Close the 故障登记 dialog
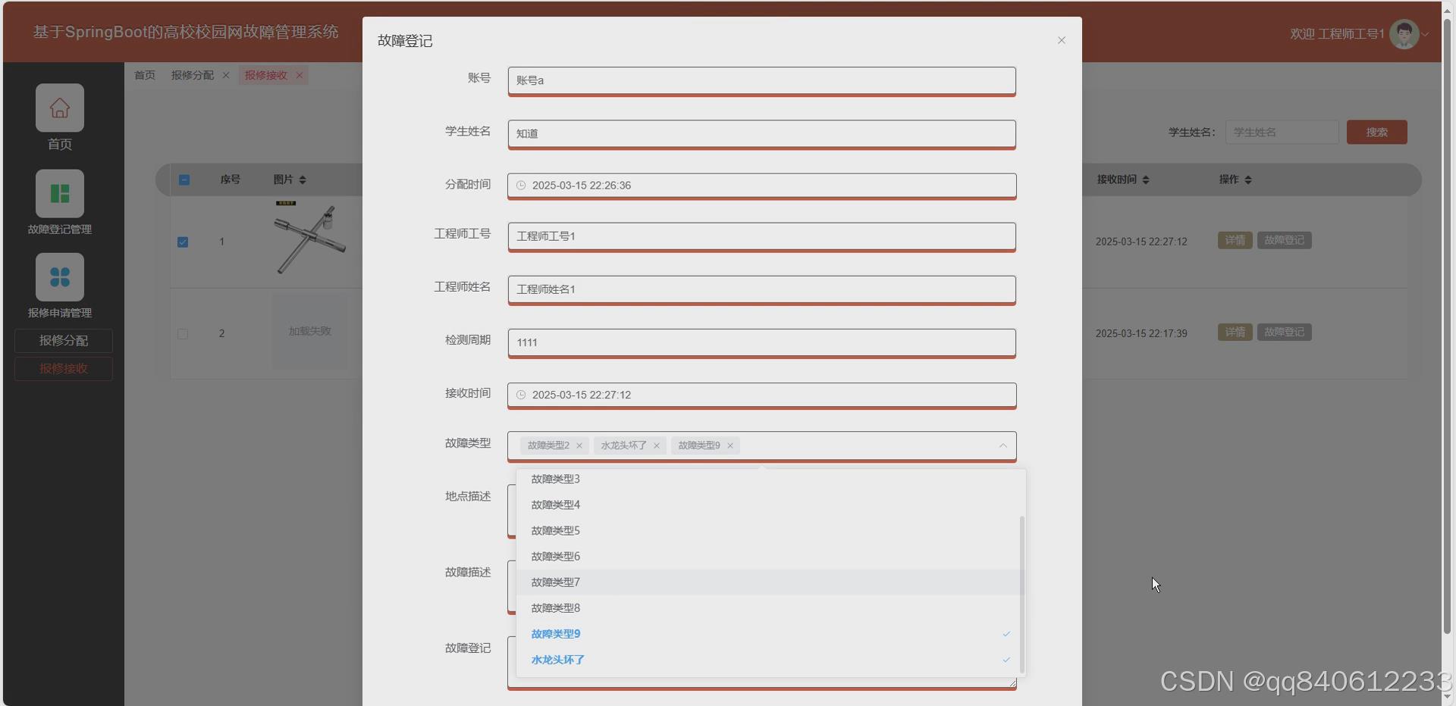This screenshot has width=1456, height=706. [1062, 40]
